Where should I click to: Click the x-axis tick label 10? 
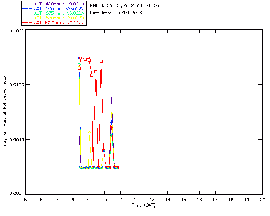104,200
